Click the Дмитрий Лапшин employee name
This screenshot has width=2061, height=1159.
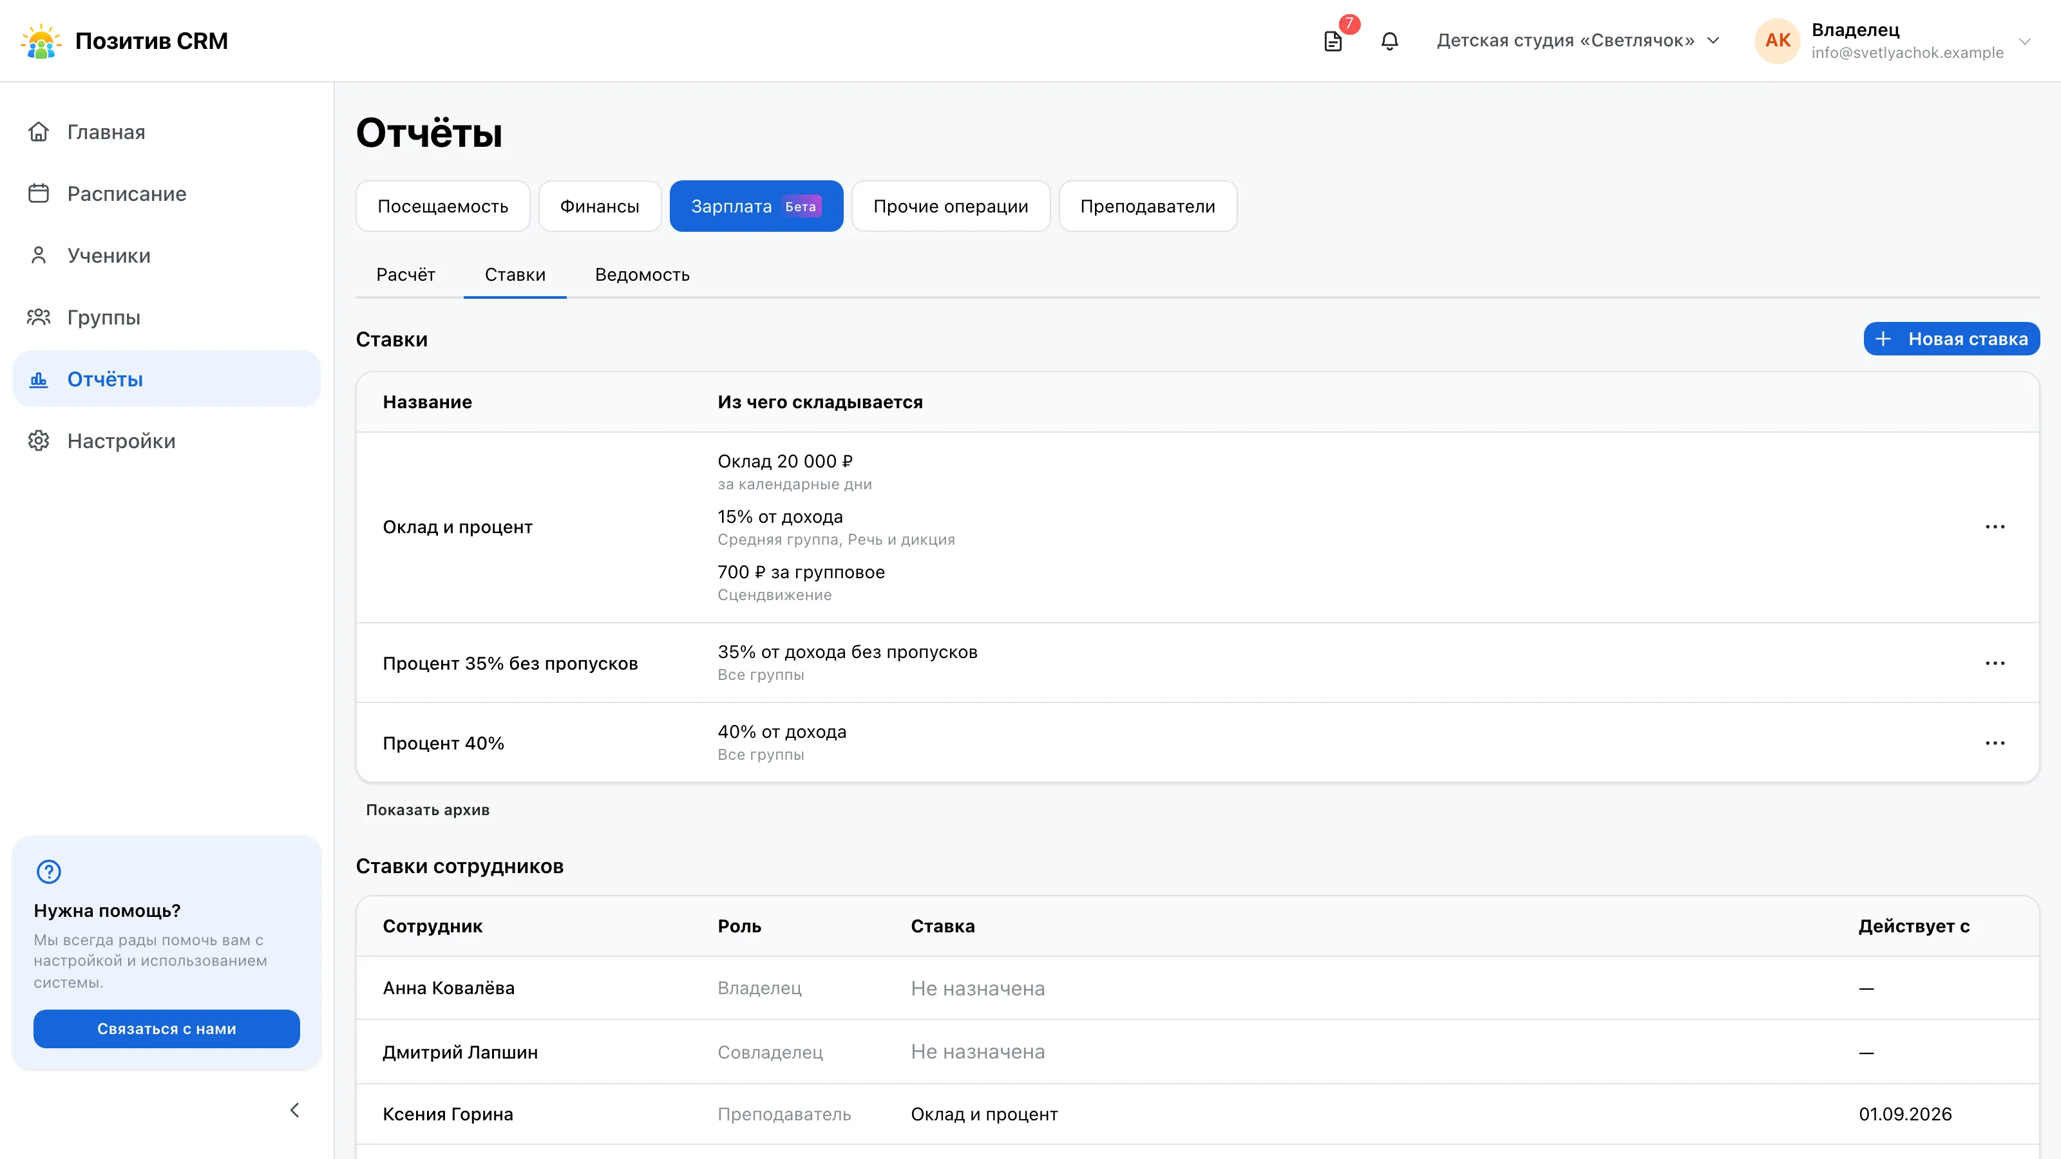tap(460, 1052)
